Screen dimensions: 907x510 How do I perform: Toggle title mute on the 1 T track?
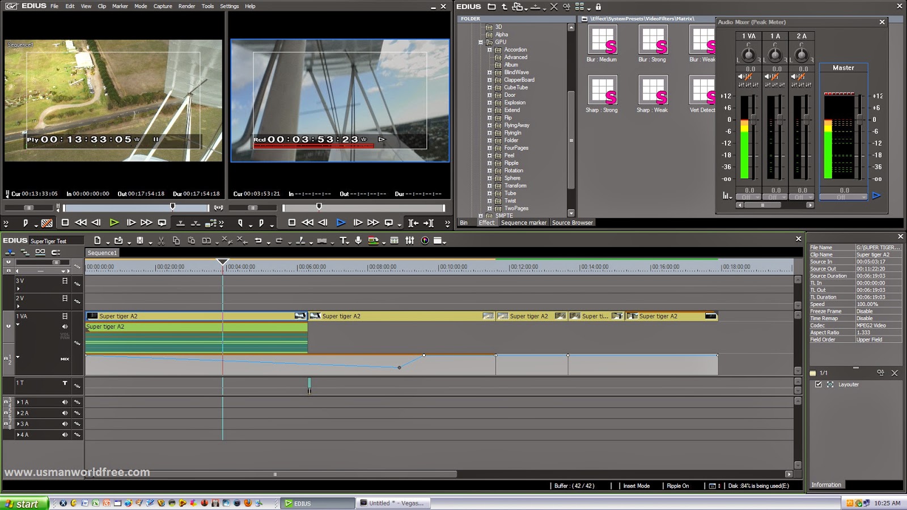[65, 383]
